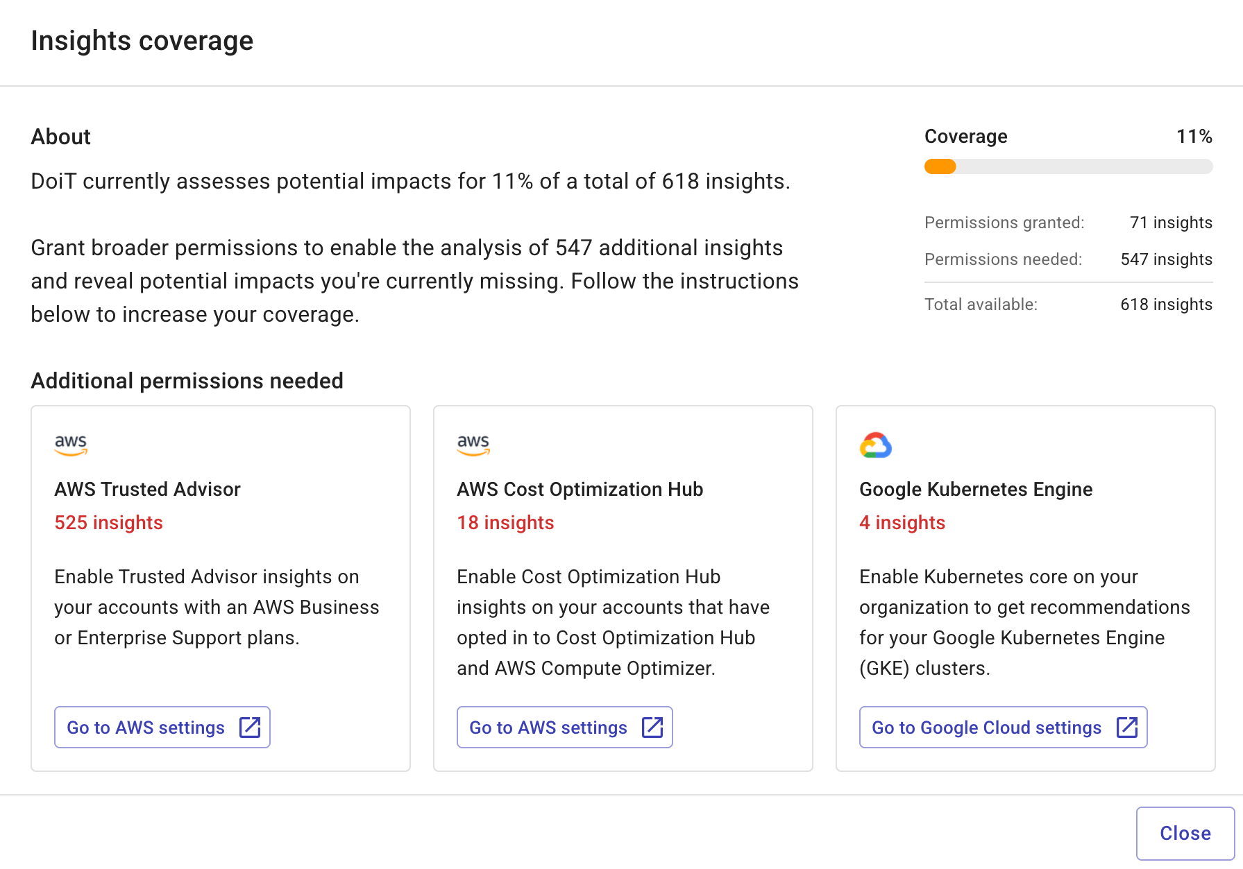
Task: Click the About heading
Action: coord(61,137)
